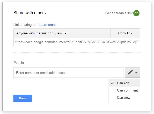Click the Copy link button
154x114 pixels.
[125, 33]
